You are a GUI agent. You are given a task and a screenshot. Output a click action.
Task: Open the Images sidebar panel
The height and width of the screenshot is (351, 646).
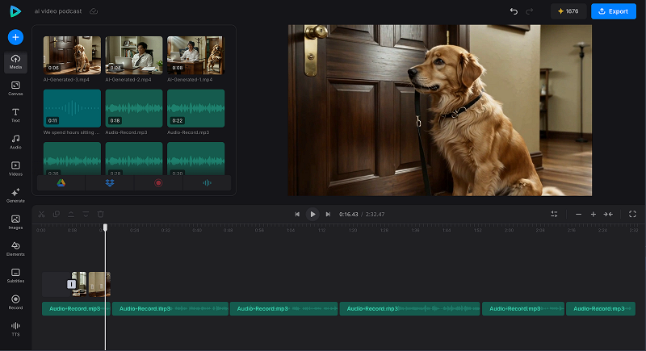click(x=15, y=222)
